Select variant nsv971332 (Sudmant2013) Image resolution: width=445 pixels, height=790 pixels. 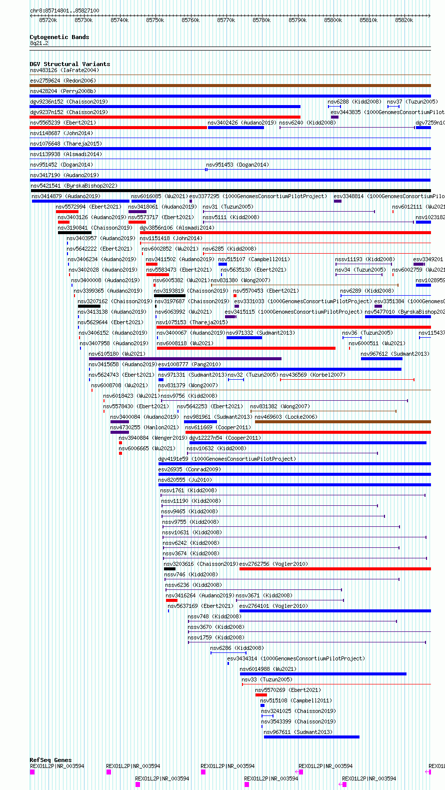pos(260,333)
